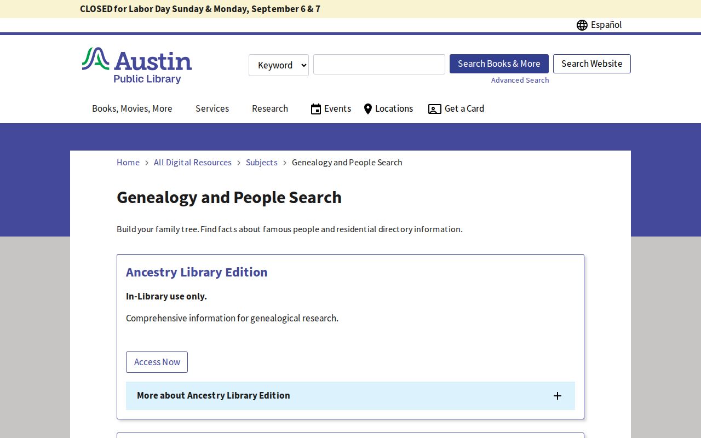Click the map pin Locations icon

point(368,109)
